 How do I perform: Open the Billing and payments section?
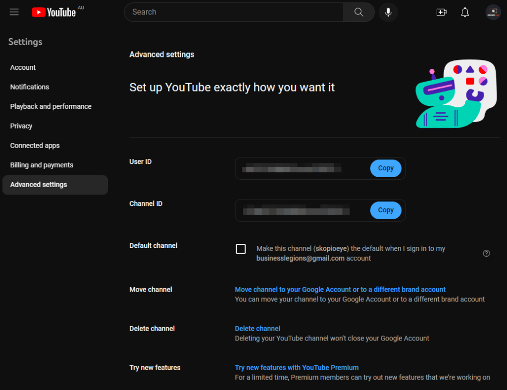pos(42,165)
